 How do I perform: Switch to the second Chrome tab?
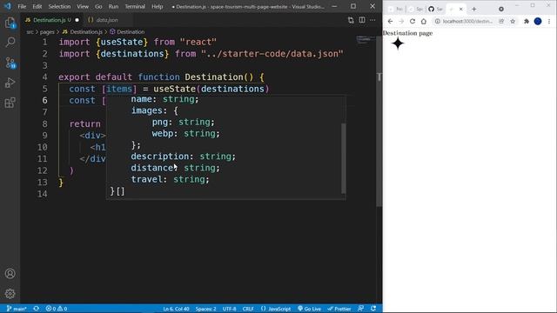point(416,9)
